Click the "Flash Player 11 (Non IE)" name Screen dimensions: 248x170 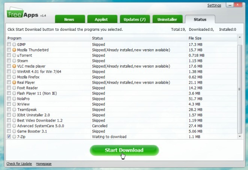[x=37, y=93]
